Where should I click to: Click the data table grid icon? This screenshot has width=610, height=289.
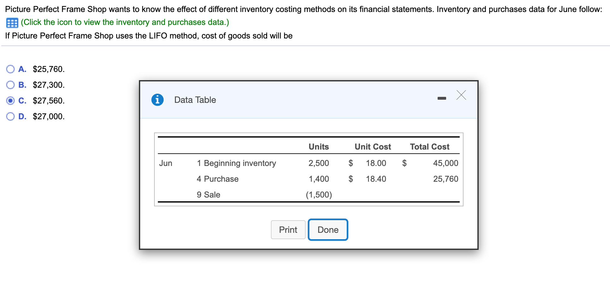pos(12,23)
